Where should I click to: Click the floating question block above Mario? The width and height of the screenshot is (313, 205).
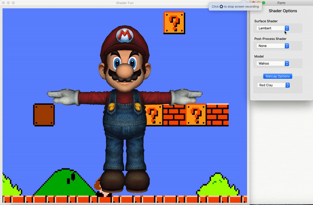(x=174, y=23)
